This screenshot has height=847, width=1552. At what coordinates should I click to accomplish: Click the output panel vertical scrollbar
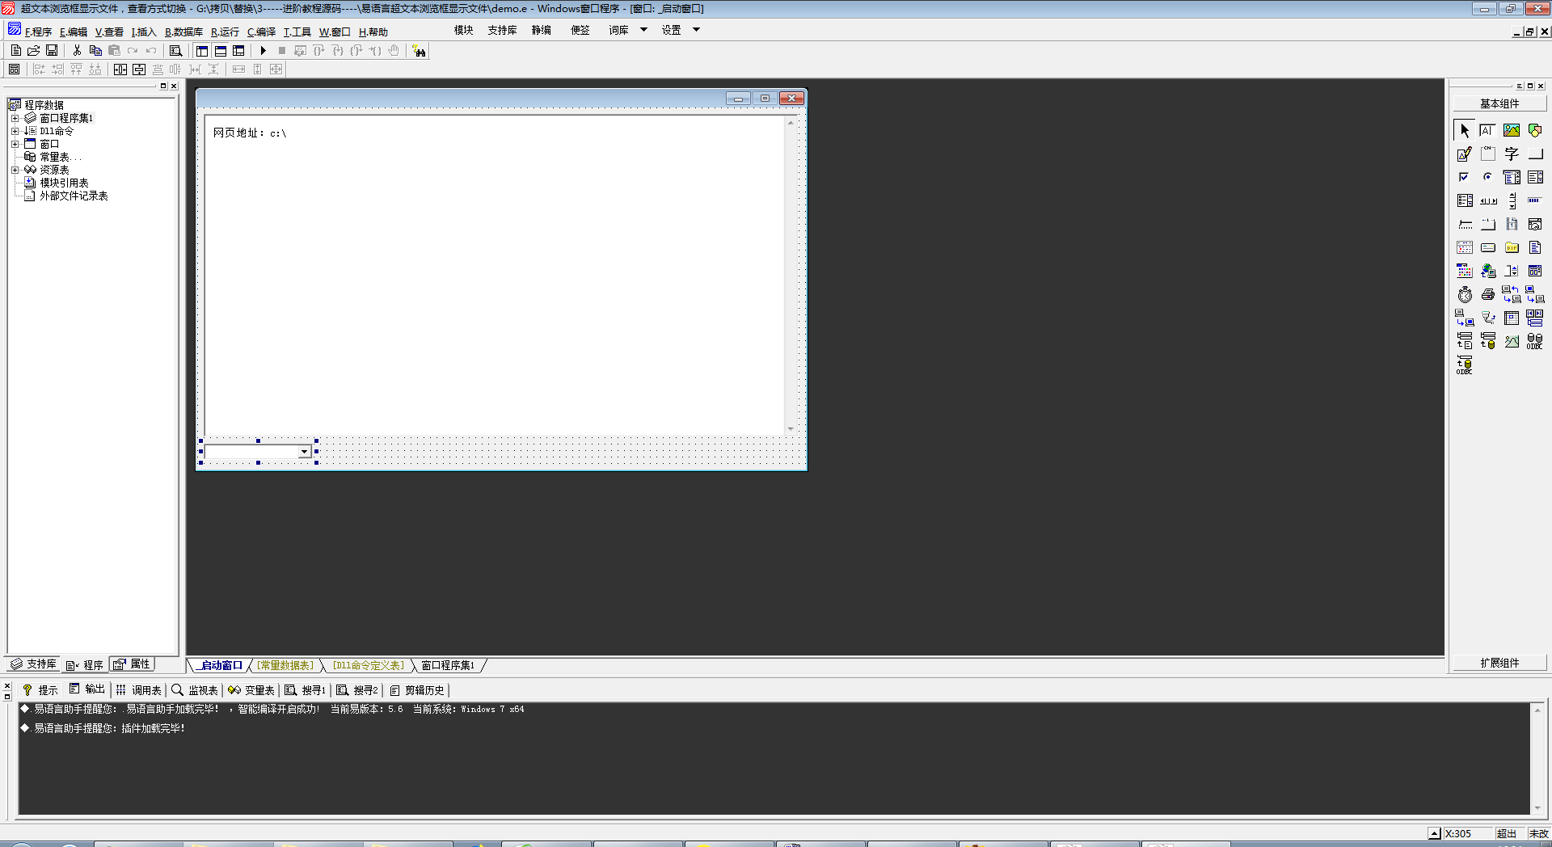tap(1537, 758)
